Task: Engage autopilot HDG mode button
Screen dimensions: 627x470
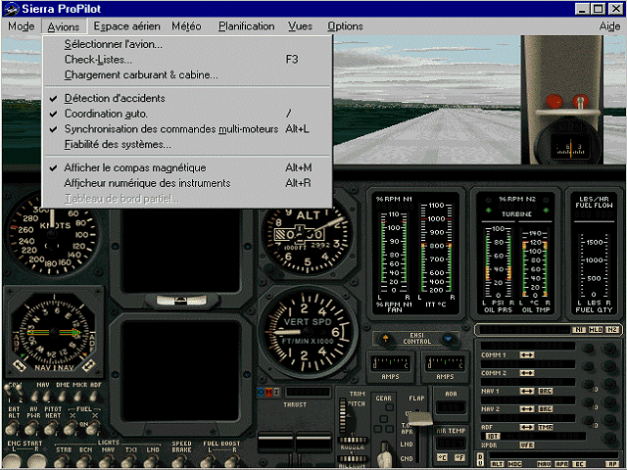Action: (x=514, y=464)
